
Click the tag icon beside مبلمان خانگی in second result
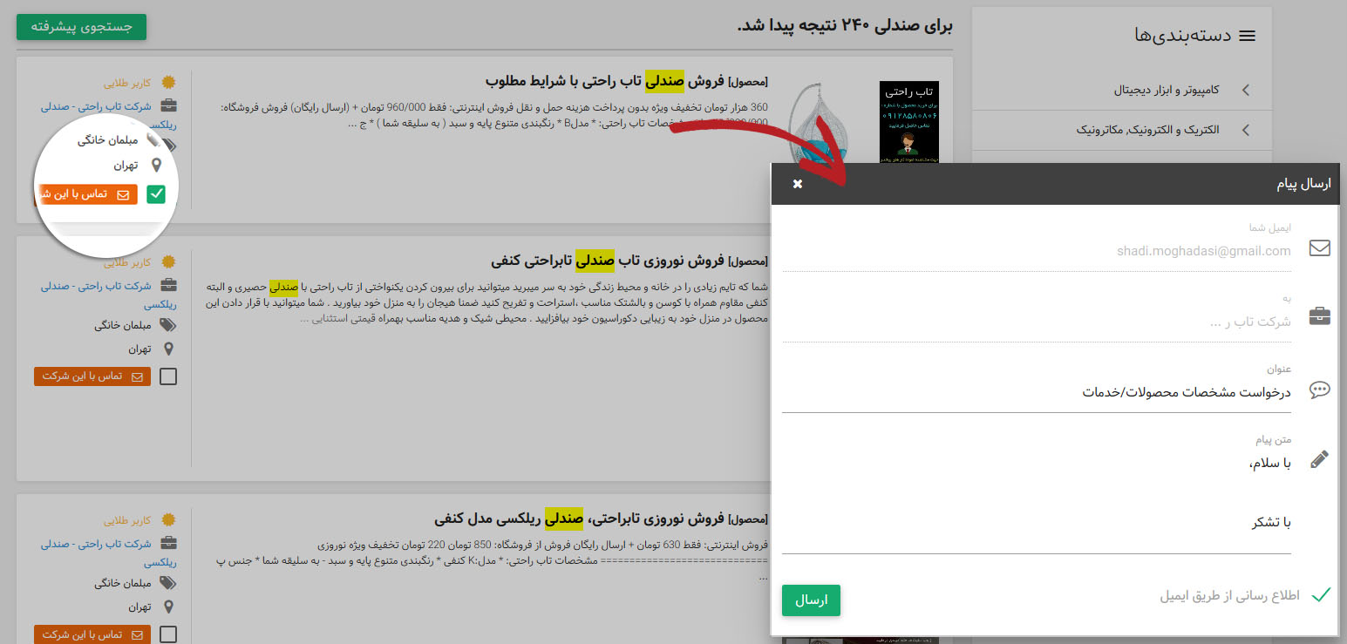point(167,325)
